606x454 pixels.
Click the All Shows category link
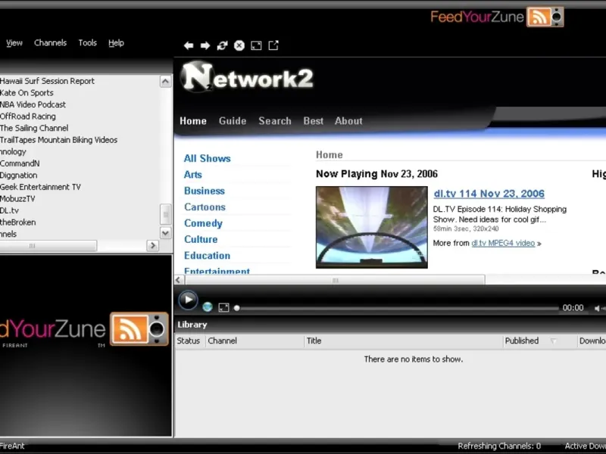[x=207, y=158]
